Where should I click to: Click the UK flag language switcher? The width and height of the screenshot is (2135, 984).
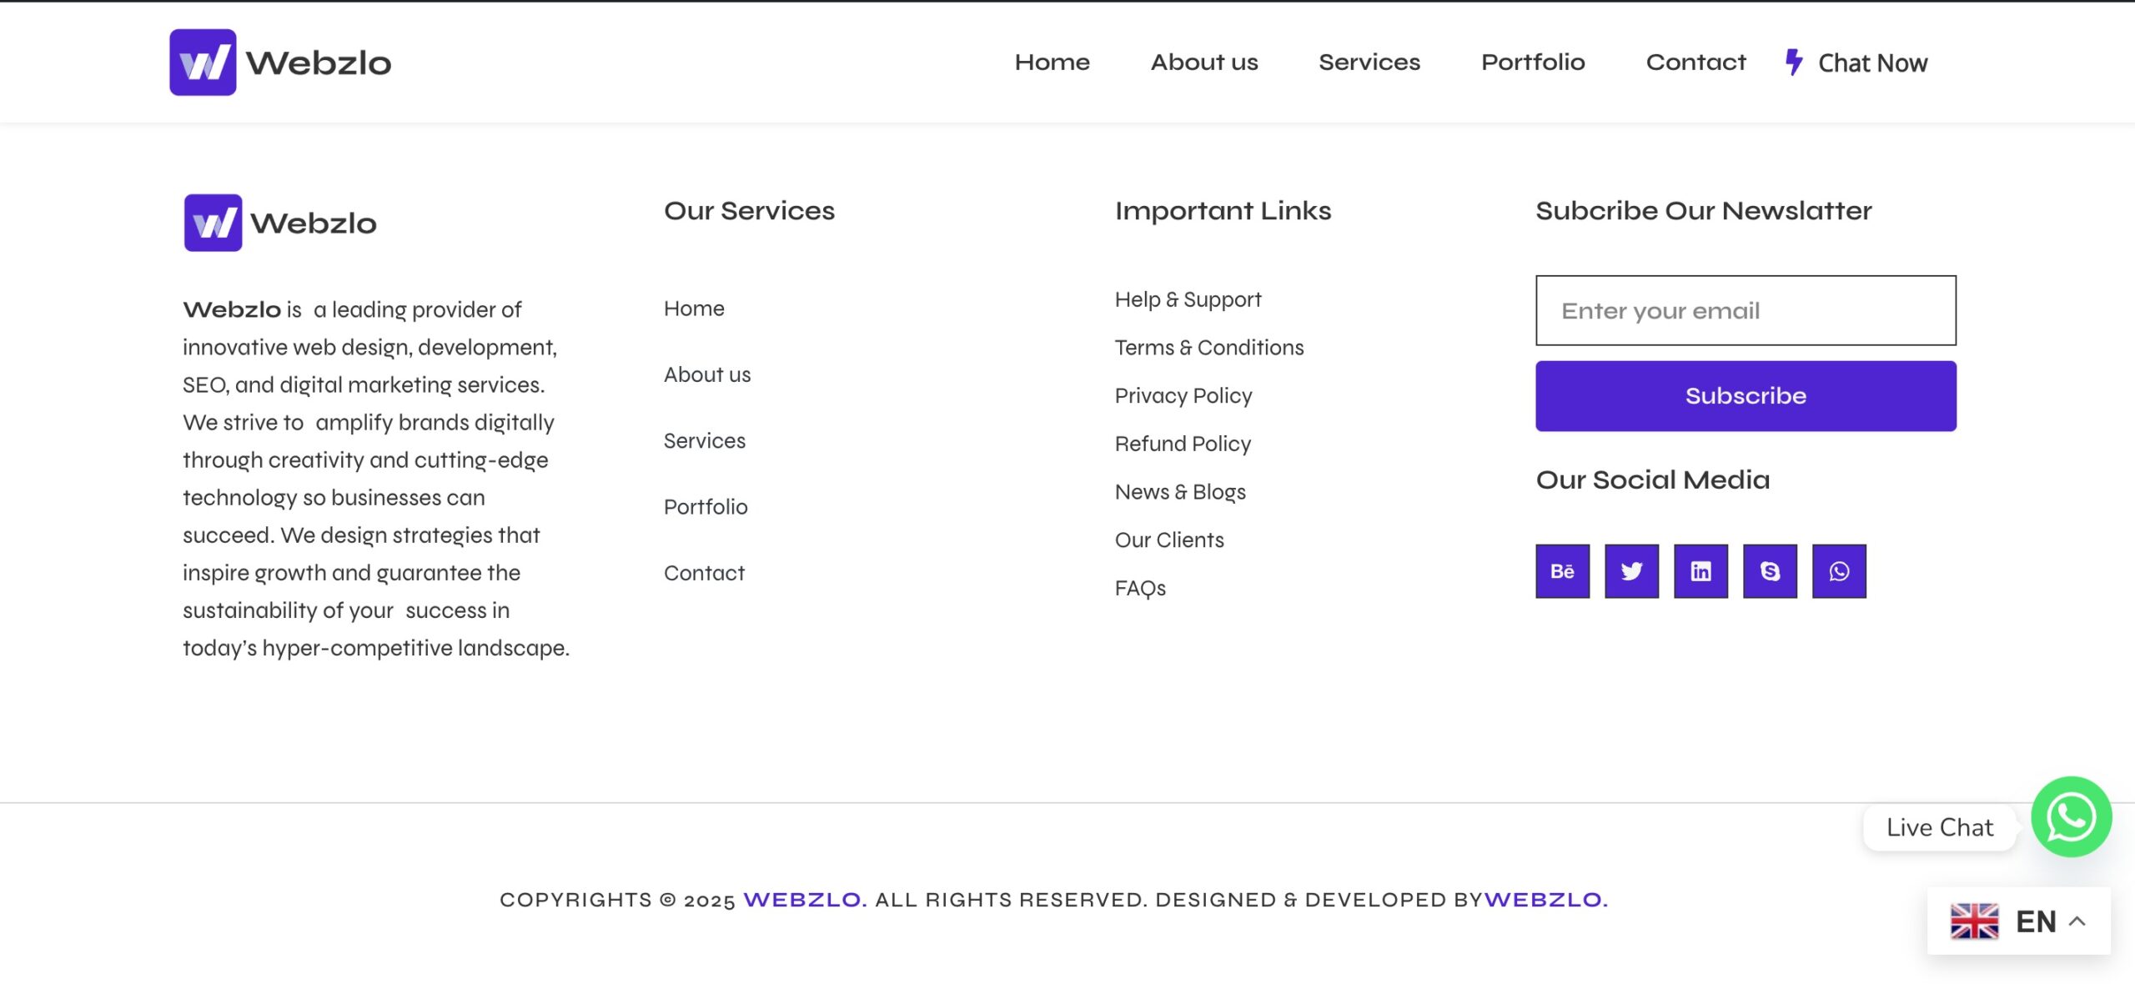1974,921
